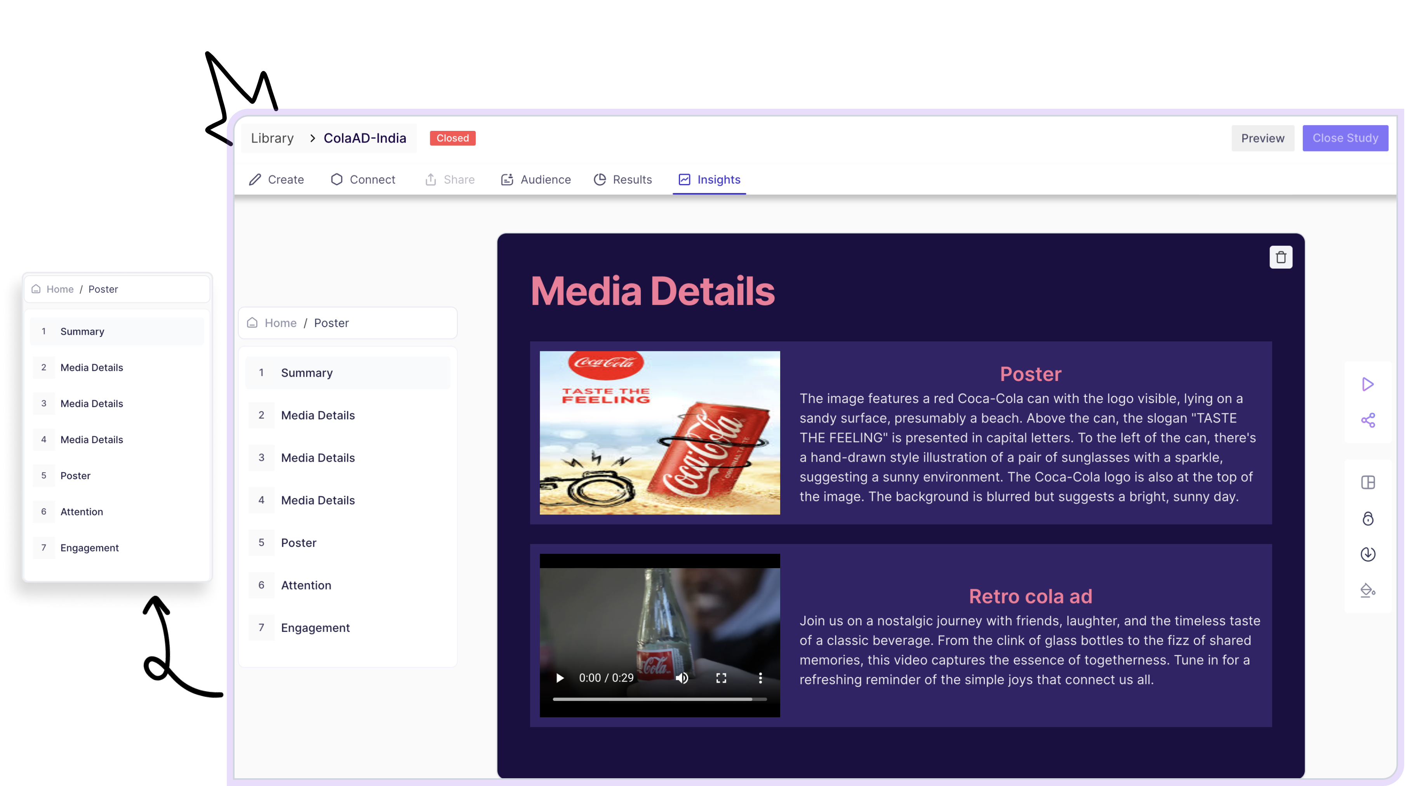Viewport: 1412px width, 786px height.
Task: Go to Library in breadcrumb
Action: click(272, 138)
